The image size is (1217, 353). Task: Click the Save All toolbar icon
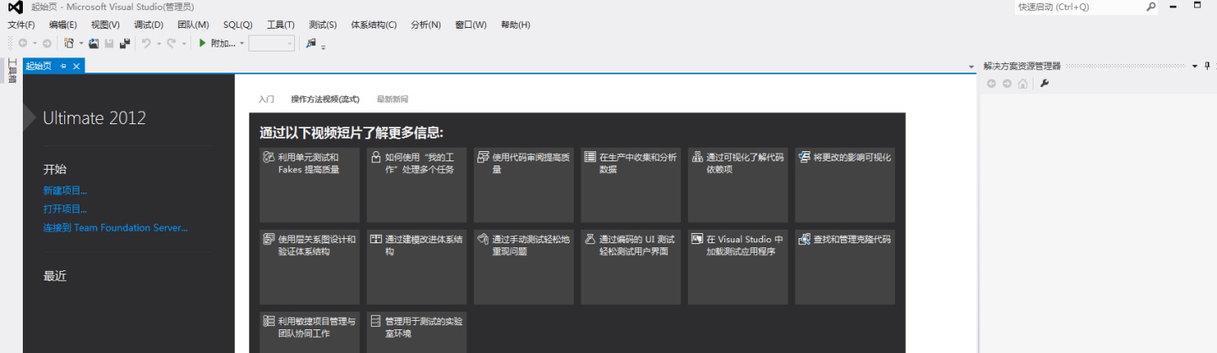point(125,43)
